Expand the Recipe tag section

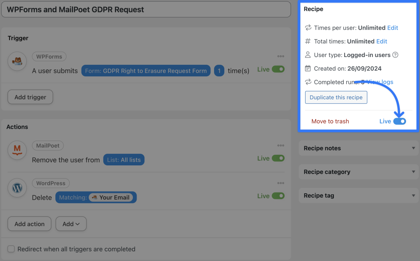tap(358, 195)
